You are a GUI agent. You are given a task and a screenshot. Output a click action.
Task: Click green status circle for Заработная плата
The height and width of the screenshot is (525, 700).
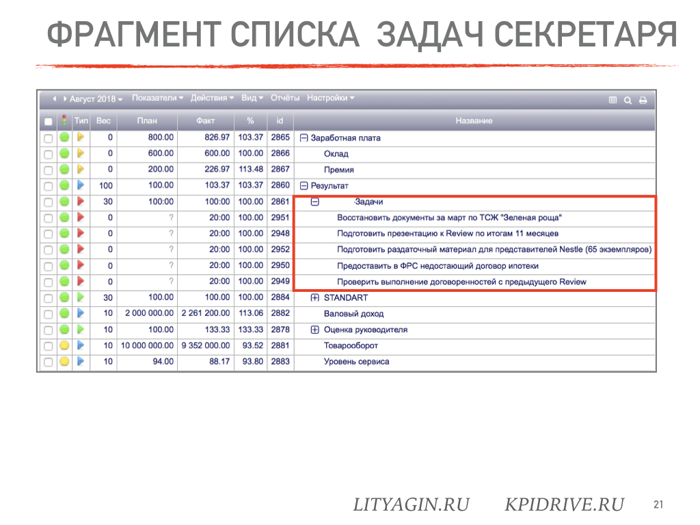[64, 137]
